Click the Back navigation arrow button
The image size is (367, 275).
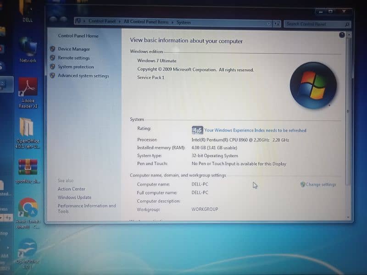53,21
